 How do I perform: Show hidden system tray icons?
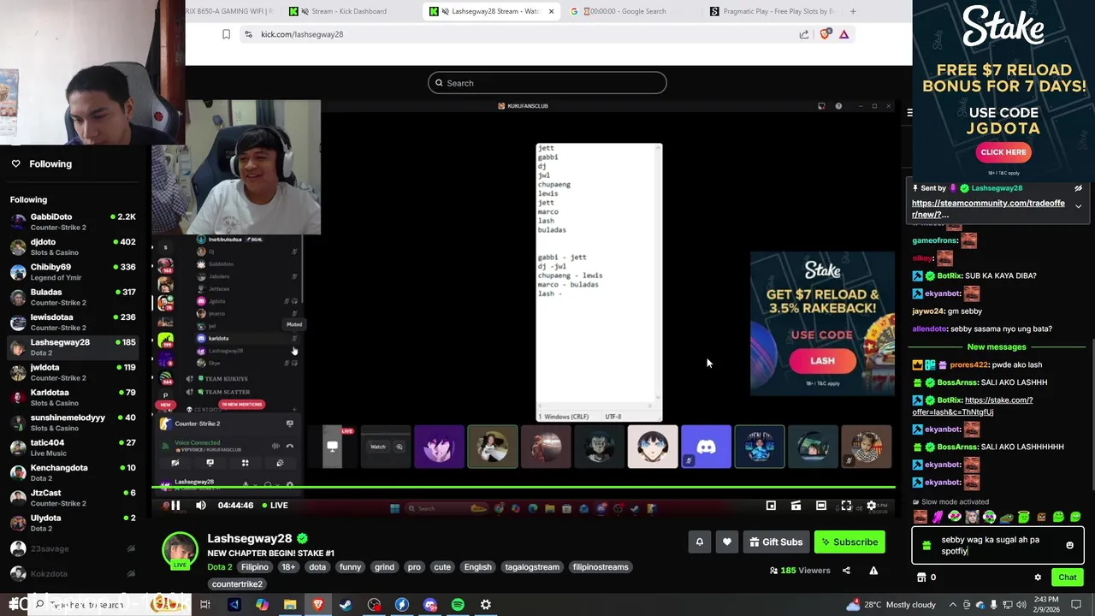tap(952, 605)
